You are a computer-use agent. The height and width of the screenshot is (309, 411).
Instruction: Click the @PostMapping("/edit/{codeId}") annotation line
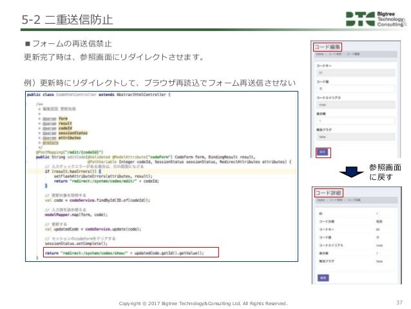[70, 152]
